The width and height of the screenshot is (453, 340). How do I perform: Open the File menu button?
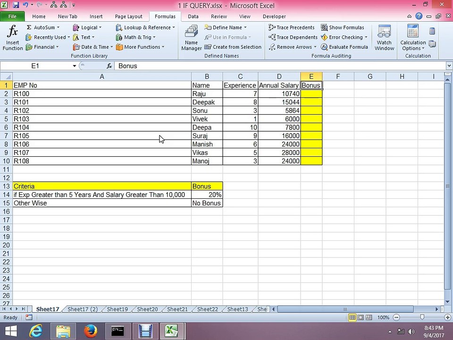12,17
